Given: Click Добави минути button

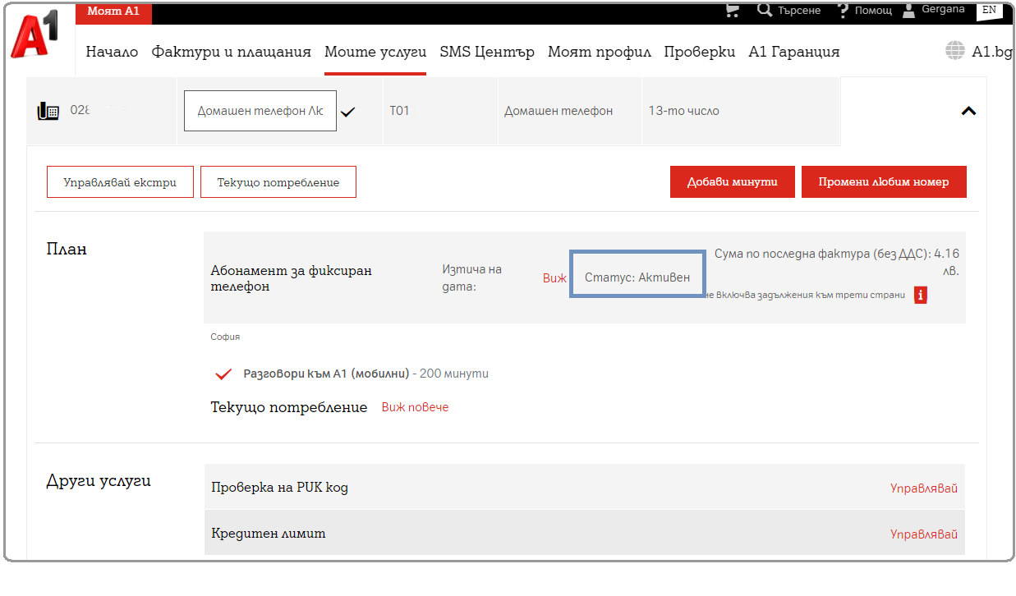Looking at the screenshot, I should 733,182.
